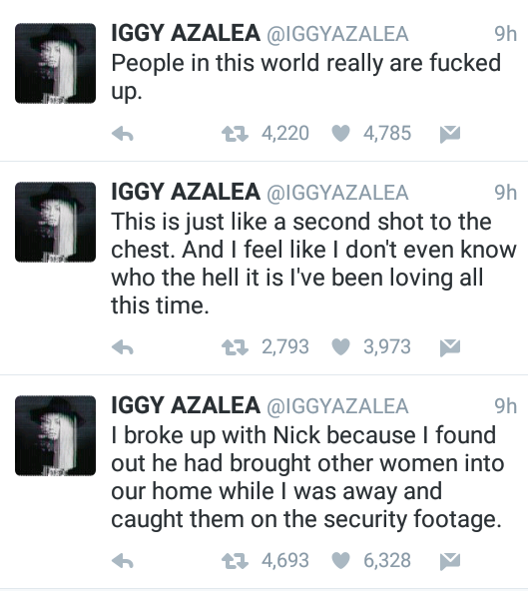Open the 'I broke up with Nick' tweet text
The image size is (528, 591).
[x=307, y=477]
